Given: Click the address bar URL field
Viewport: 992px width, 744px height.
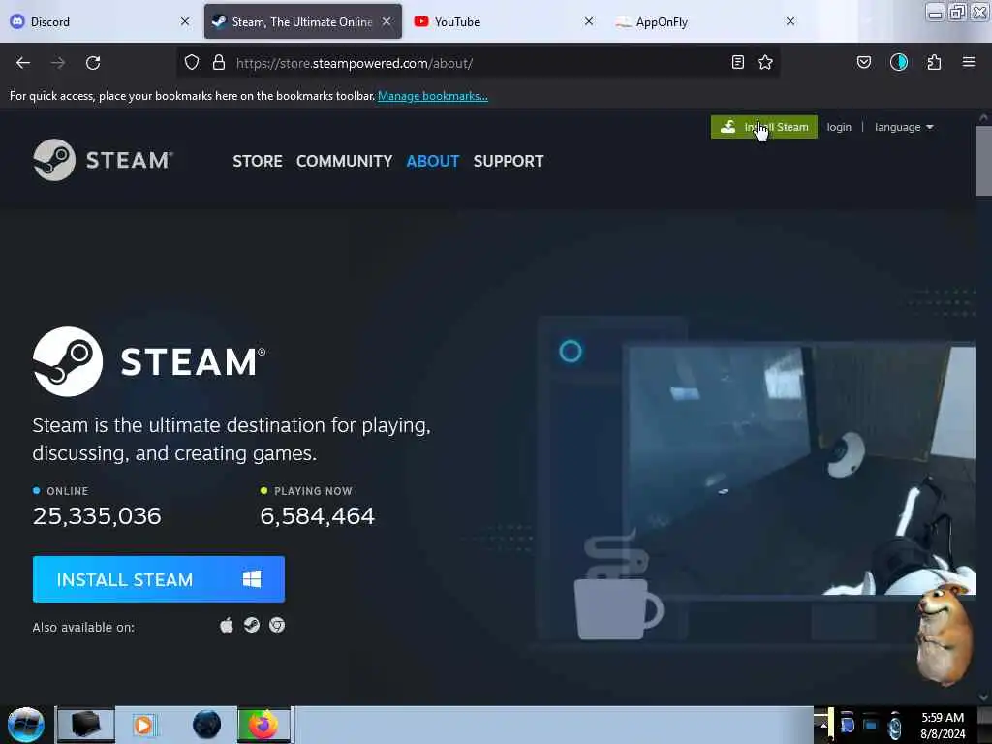Looking at the screenshot, I should [480, 63].
